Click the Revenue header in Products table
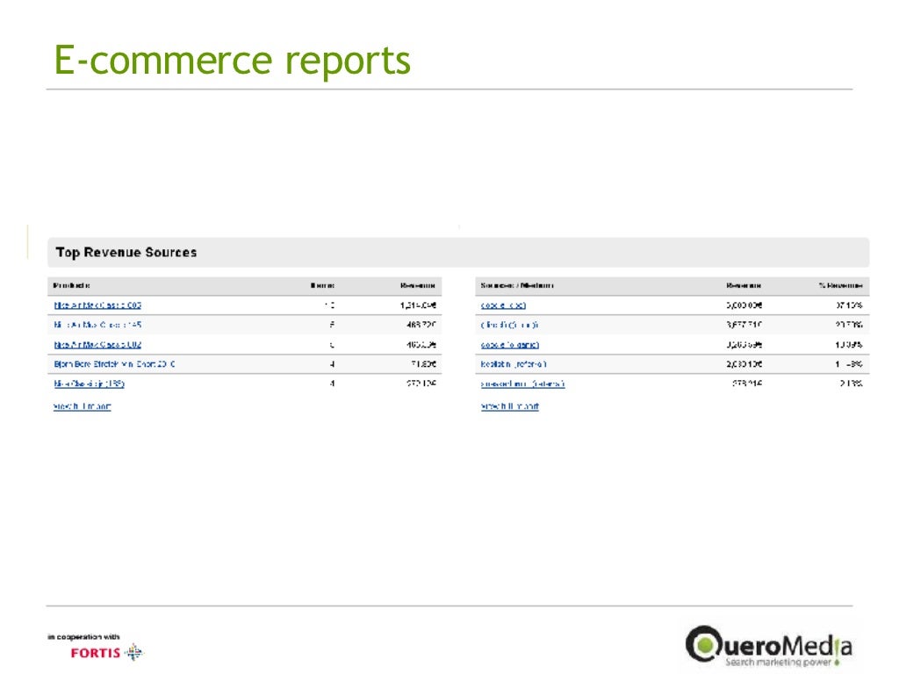Screen dimensions: 899x674 pos(418,285)
